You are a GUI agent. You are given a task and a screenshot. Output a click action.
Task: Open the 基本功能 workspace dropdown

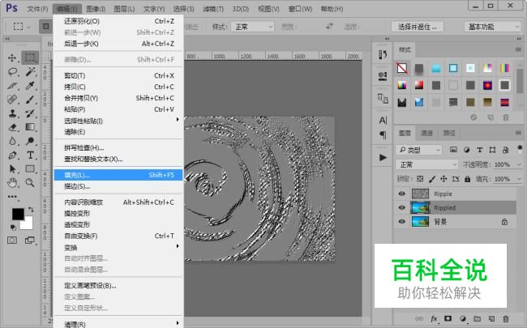492,27
